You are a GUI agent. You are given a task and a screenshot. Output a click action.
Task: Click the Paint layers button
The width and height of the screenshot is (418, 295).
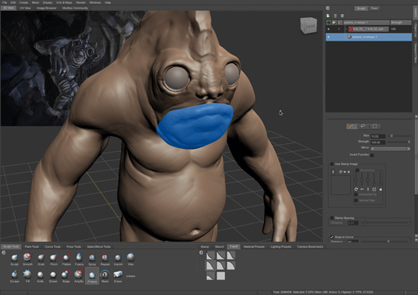click(374, 9)
